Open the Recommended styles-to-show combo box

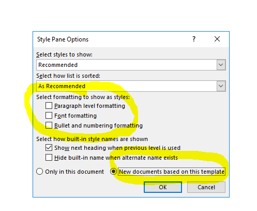pyautogui.click(x=131, y=65)
